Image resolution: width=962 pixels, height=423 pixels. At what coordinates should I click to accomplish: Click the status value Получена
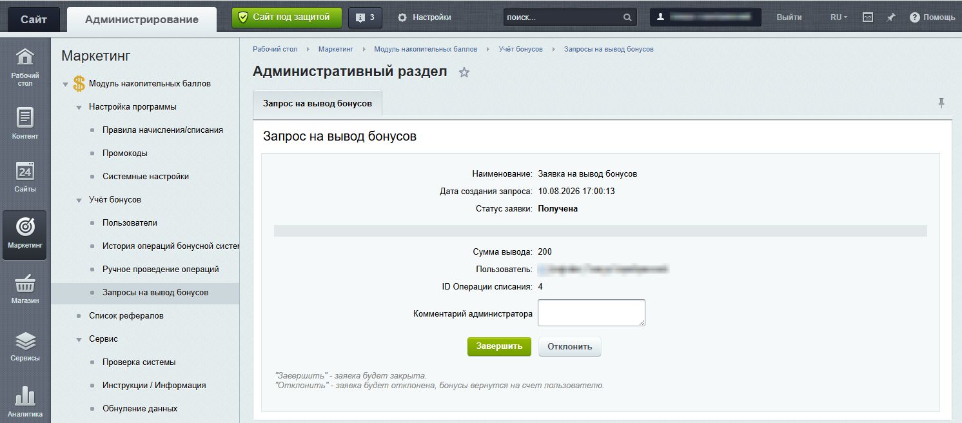point(558,209)
